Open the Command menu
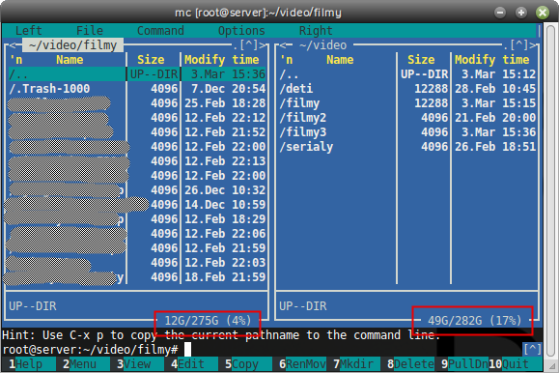The image size is (559, 373). pos(160,31)
